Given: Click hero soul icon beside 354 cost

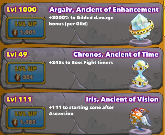Looking at the screenshot, I should point(17,77).
